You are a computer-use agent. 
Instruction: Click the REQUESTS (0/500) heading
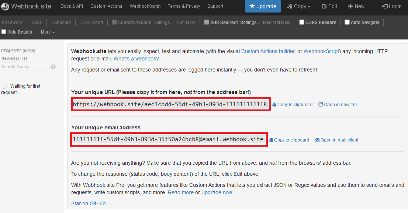18,51
